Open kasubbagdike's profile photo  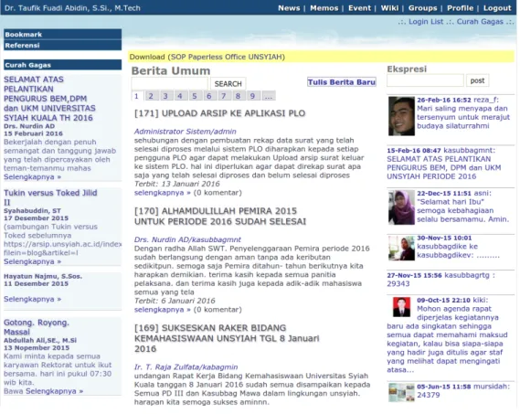point(401,249)
